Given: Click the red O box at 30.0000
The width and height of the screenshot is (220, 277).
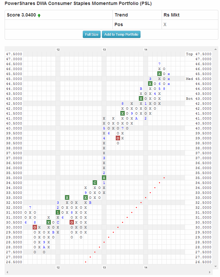Looking at the screenshot, I should click(35, 227).
